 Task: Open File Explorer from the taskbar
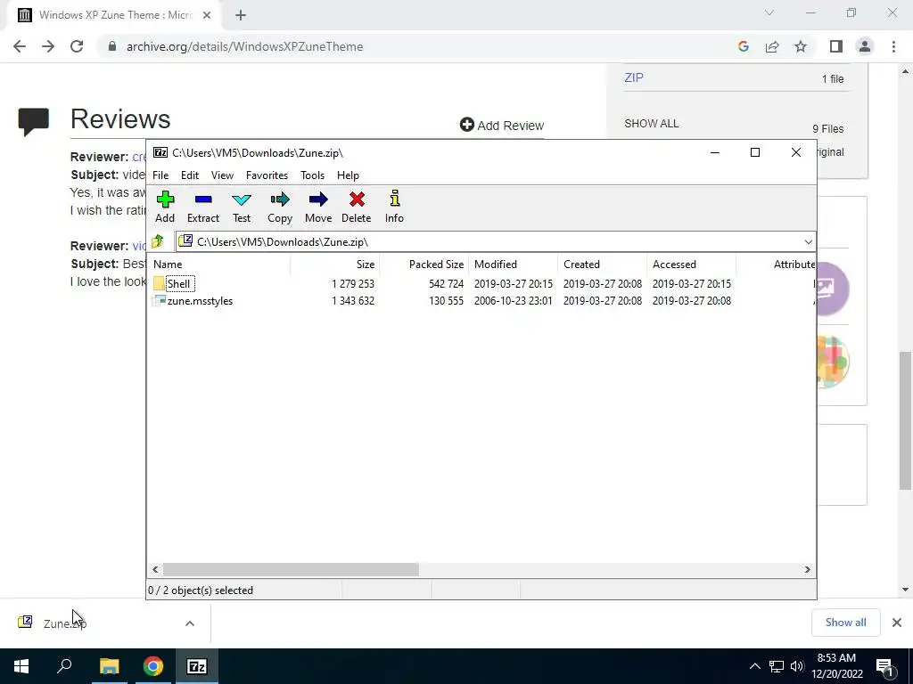(109, 666)
